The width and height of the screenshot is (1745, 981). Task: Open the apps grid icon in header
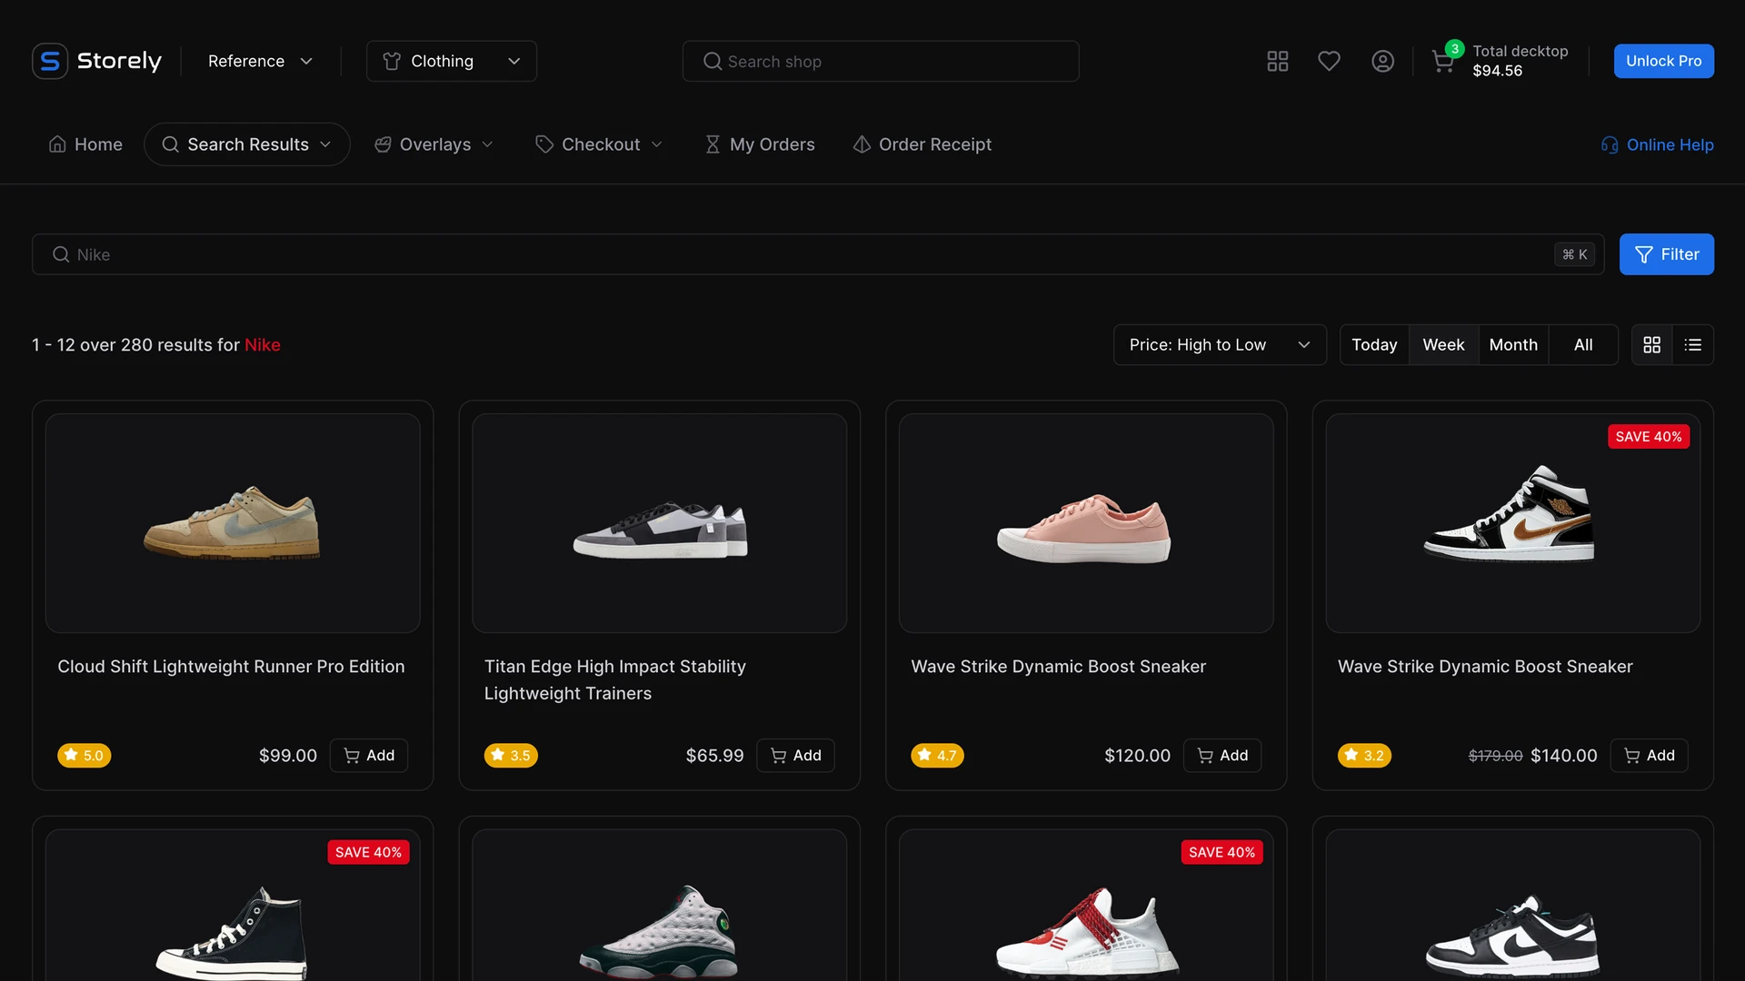tap(1278, 61)
